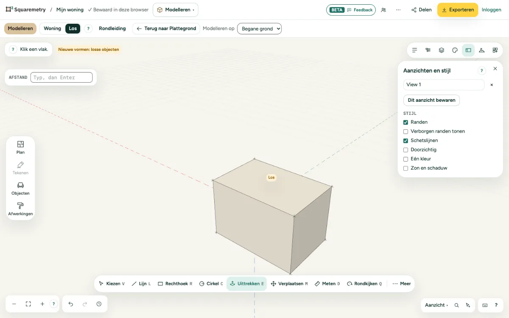The image size is (509, 318).
Task: Open the Begane grond floor dropdown
Action: coord(259,28)
